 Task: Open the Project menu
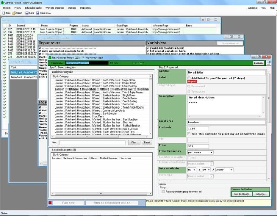7,8
